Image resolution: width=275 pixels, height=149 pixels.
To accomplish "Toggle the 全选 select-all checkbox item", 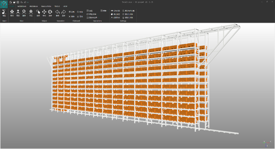I will click(x=89, y=11).
